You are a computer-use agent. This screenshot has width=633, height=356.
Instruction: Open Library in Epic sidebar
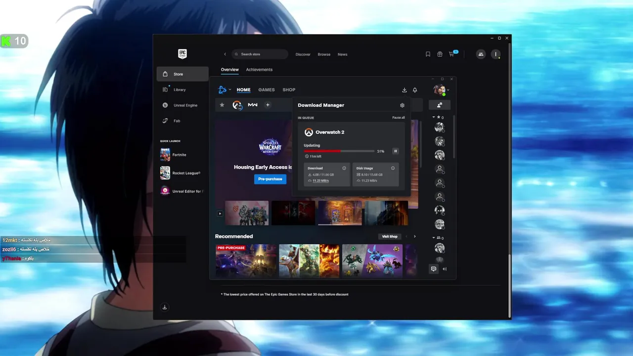tap(182, 89)
